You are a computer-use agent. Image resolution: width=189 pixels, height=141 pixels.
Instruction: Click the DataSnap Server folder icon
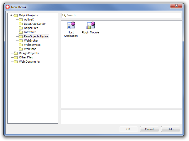click(21, 24)
